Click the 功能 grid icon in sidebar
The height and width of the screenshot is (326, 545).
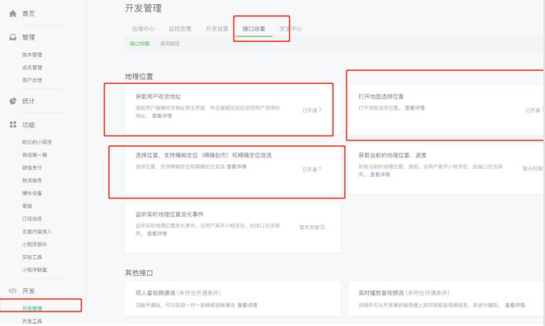(x=13, y=125)
